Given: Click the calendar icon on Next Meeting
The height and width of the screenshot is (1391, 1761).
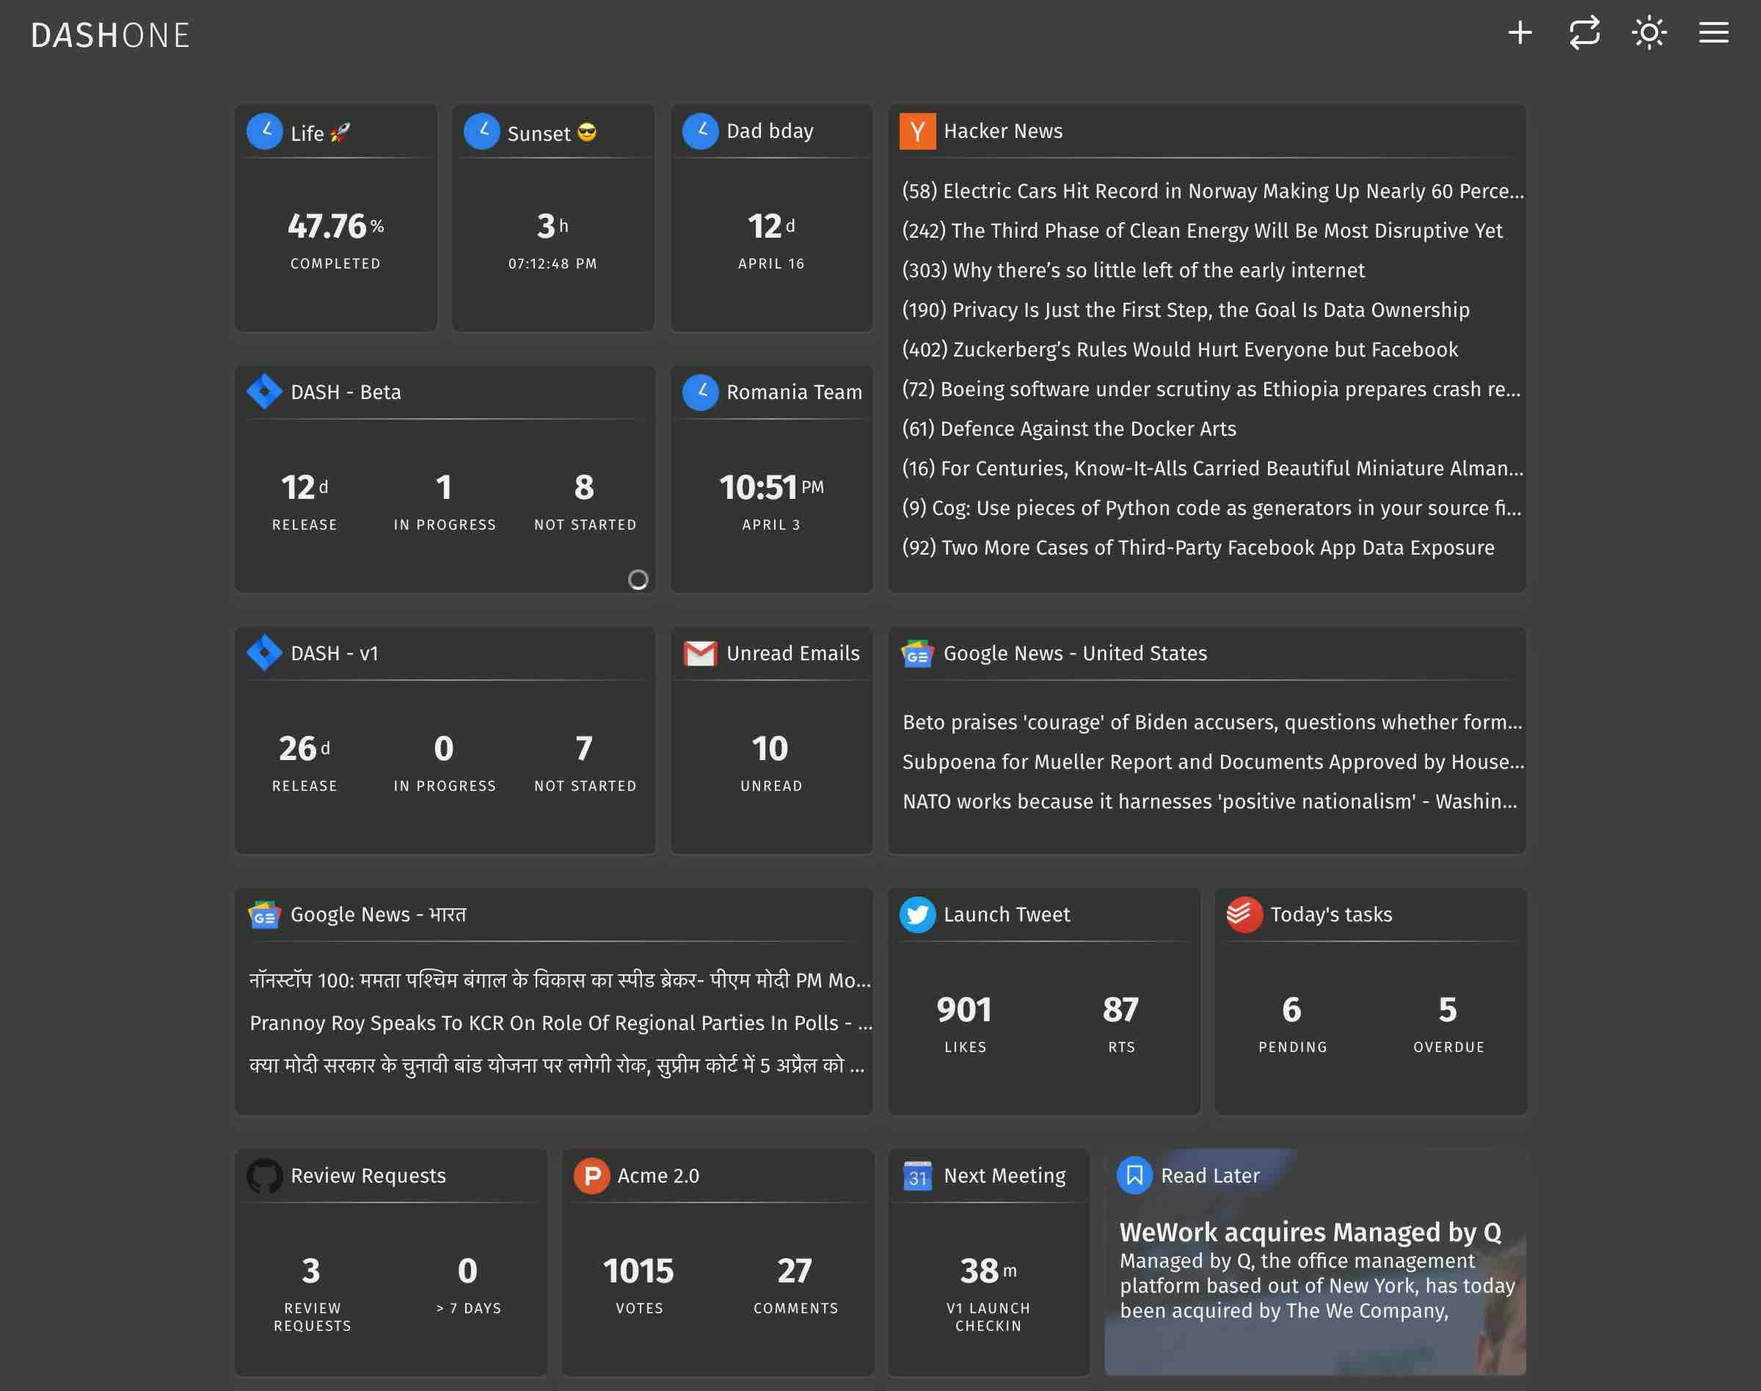Looking at the screenshot, I should tap(917, 1176).
